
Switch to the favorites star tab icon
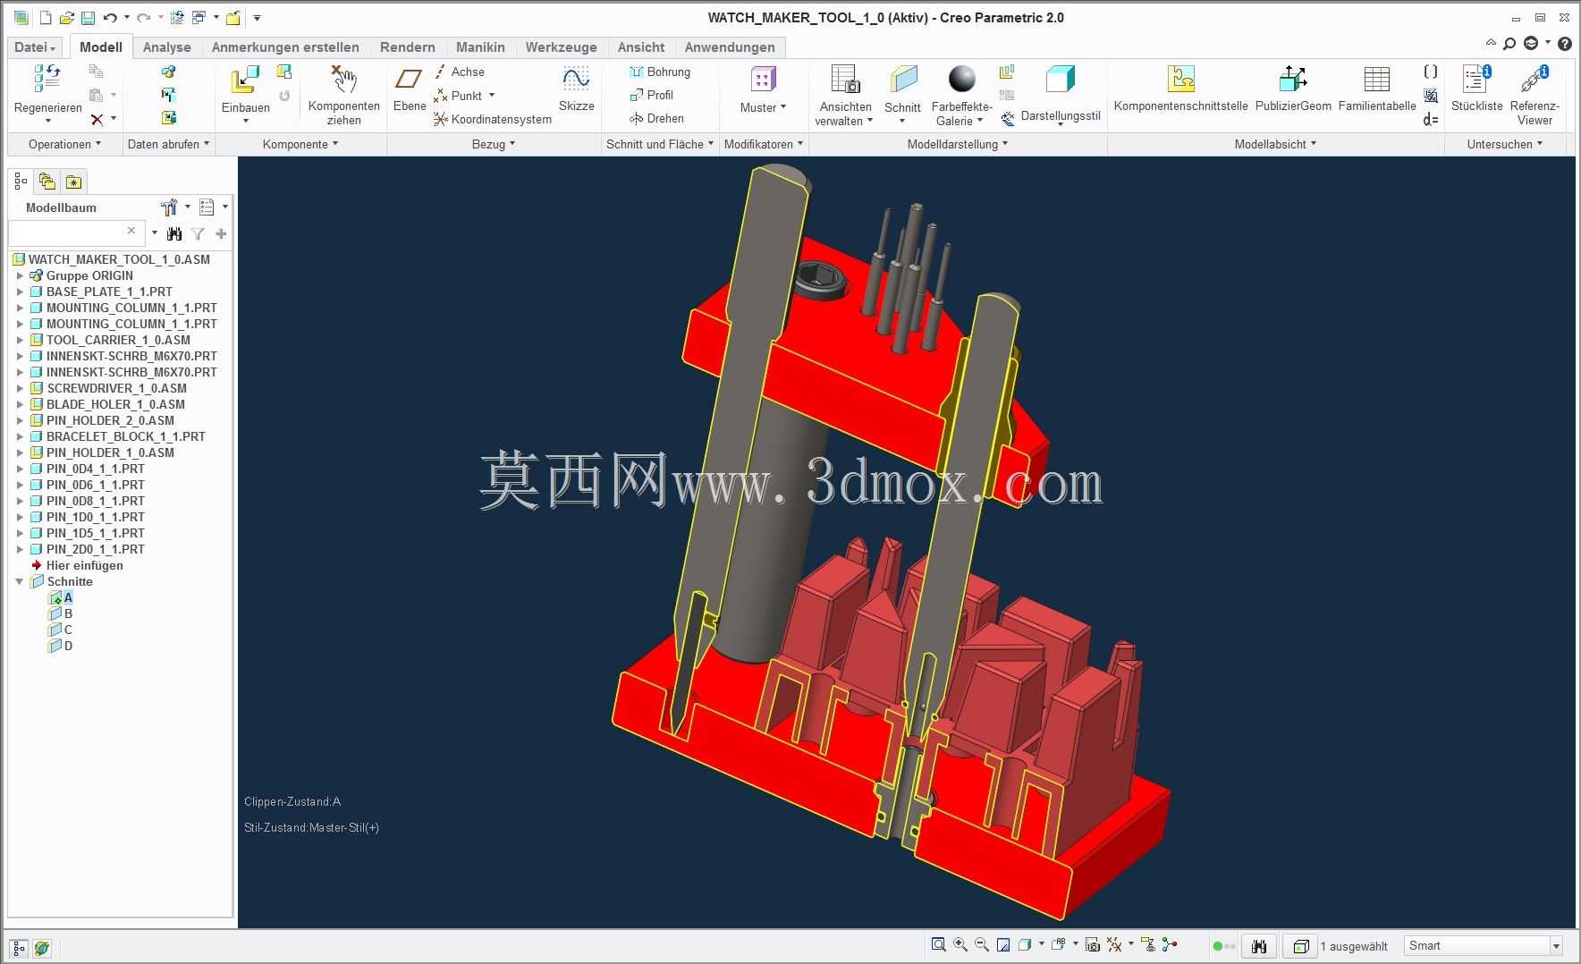pyautogui.click(x=73, y=182)
